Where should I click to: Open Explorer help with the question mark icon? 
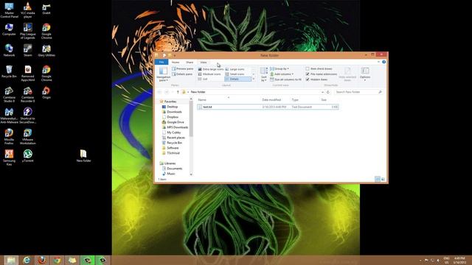pyautogui.click(x=383, y=62)
